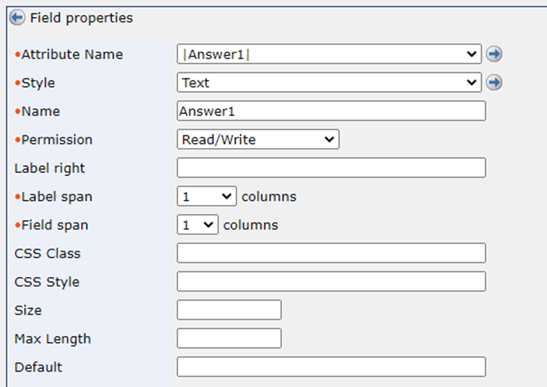547x387 pixels.
Task: Click the Max Length label text
Action: pos(53,338)
